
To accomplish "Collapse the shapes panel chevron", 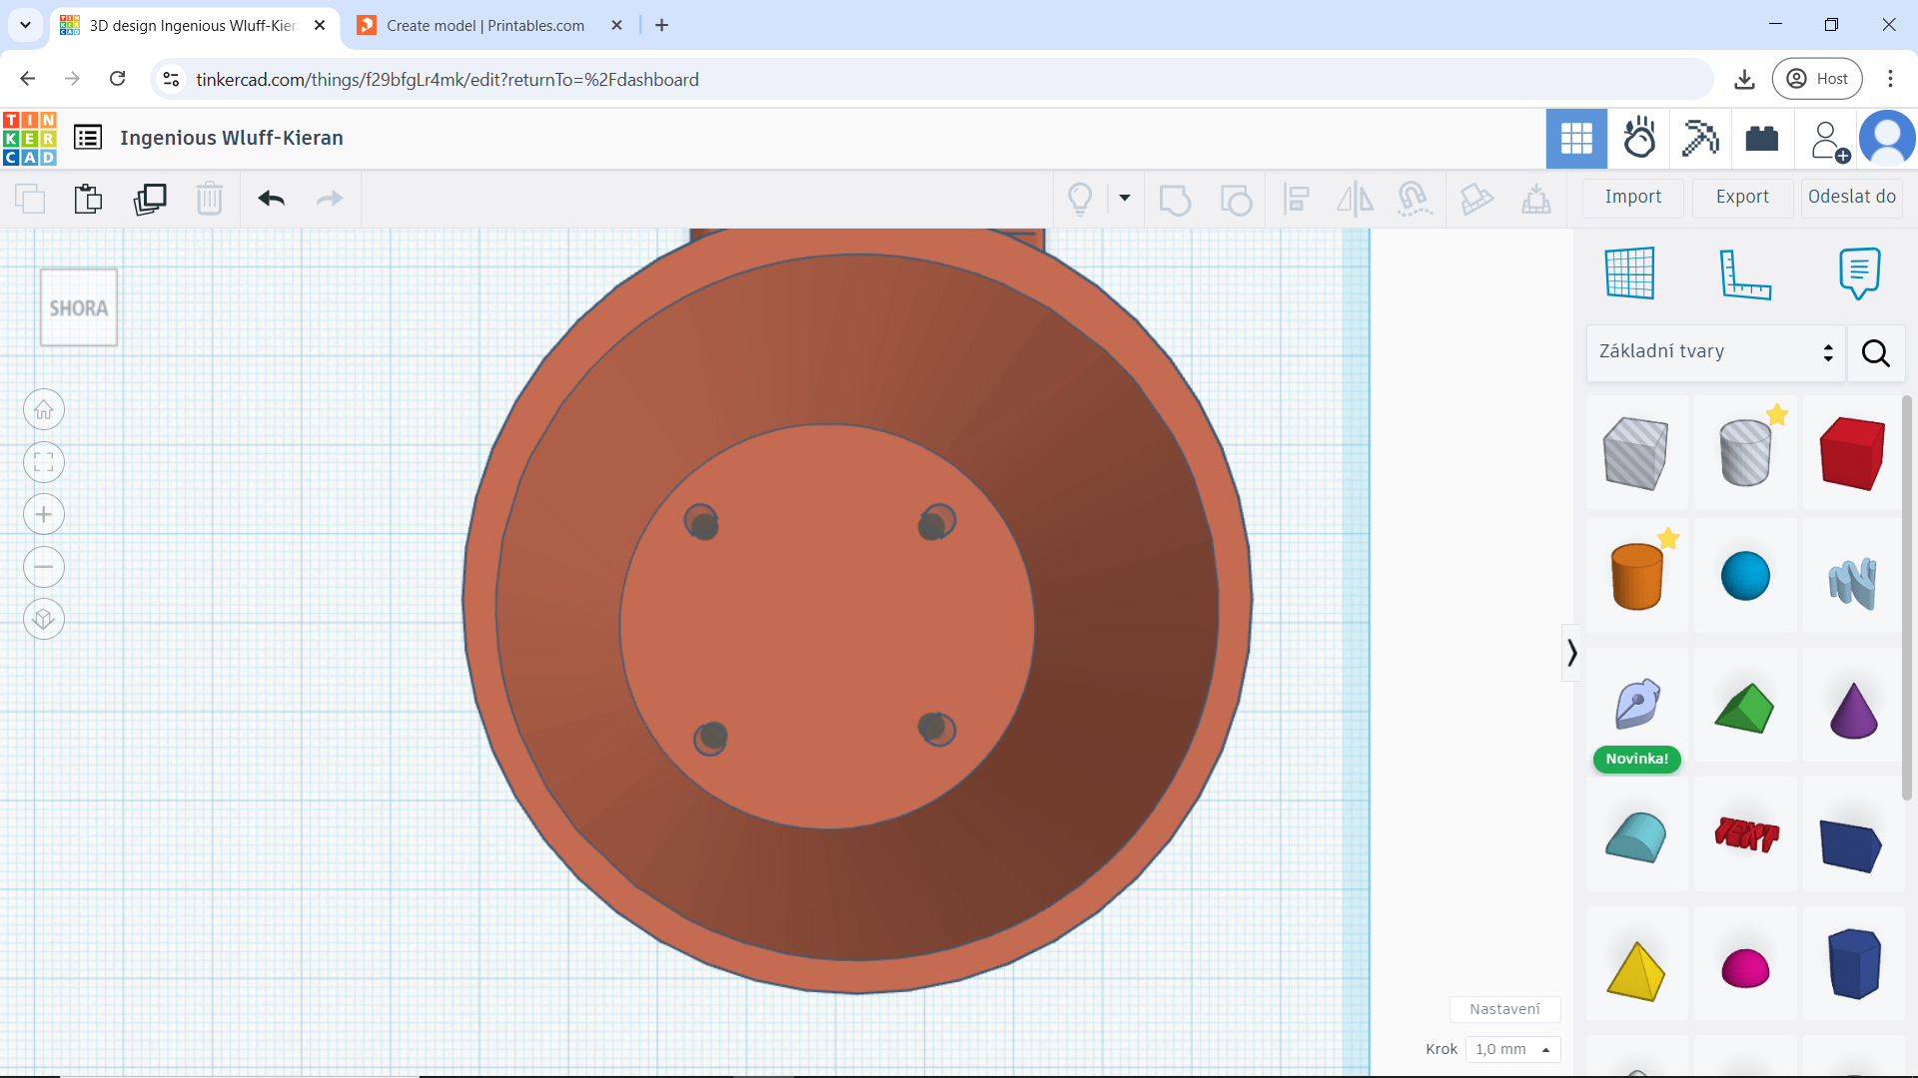I will coord(1571,653).
